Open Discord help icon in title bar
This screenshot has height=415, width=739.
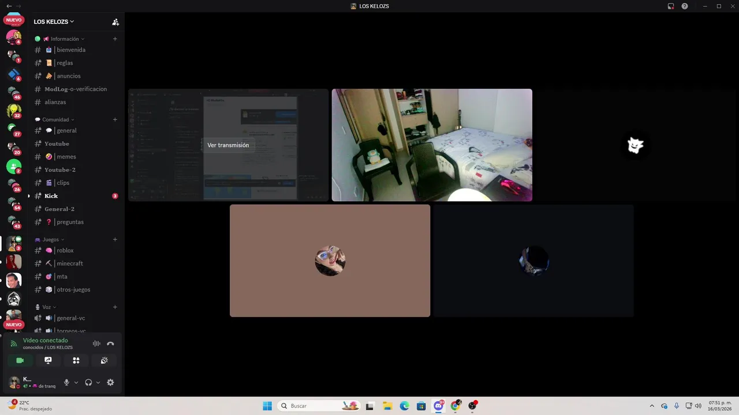[685, 6]
